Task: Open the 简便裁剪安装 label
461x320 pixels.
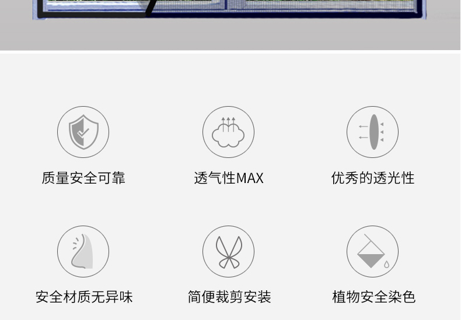Action: pos(229,297)
